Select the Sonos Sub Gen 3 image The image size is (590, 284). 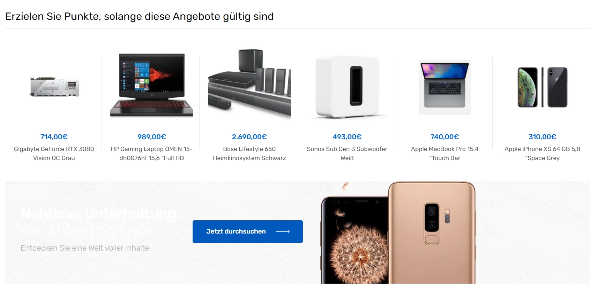click(347, 87)
